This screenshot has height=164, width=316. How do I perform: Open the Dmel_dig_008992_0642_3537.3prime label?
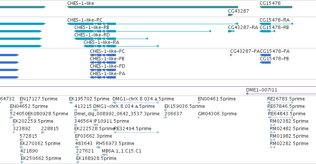coord(117,114)
